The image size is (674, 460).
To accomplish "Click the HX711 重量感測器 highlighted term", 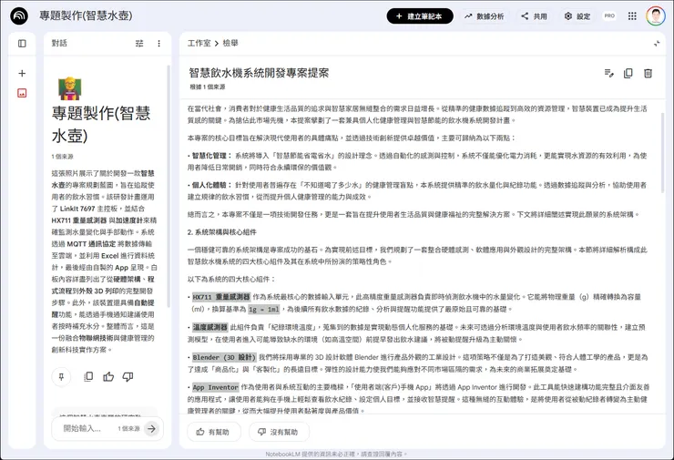I will coord(221,297).
